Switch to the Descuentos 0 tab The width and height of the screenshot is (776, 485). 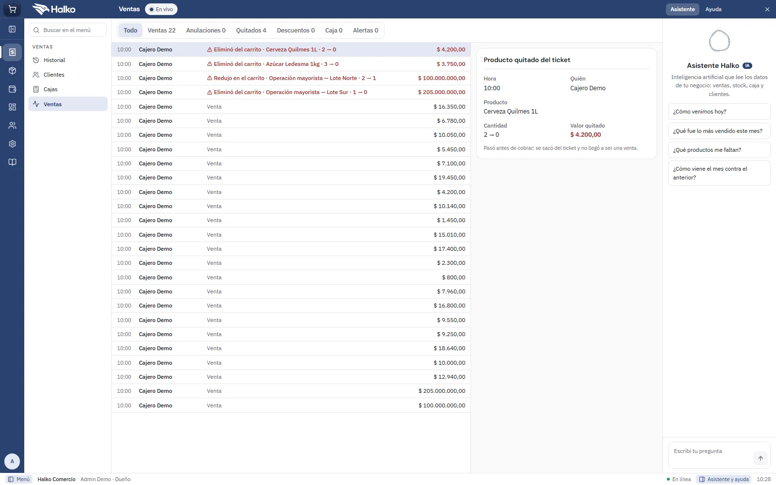[x=296, y=30]
